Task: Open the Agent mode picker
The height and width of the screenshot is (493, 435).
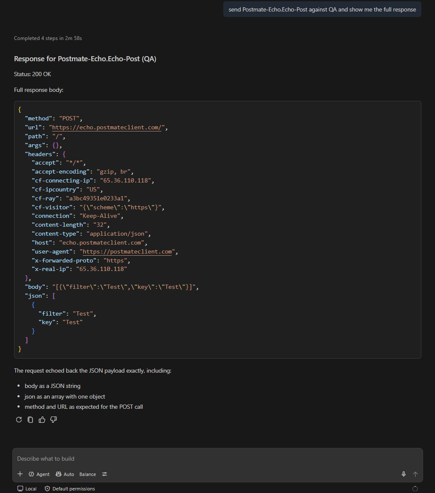Action: (39, 474)
